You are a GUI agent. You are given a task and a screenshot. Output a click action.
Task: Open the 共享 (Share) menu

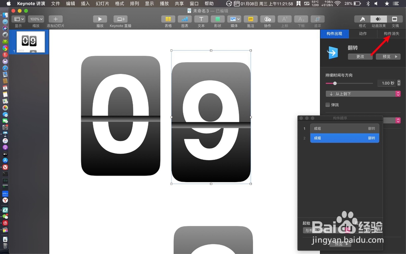click(179, 3)
